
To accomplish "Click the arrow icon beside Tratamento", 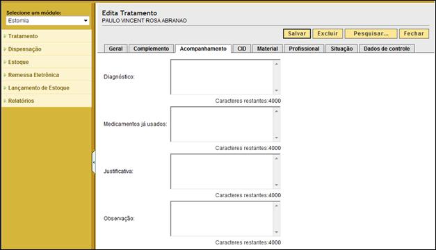I will pyautogui.click(x=5, y=36).
